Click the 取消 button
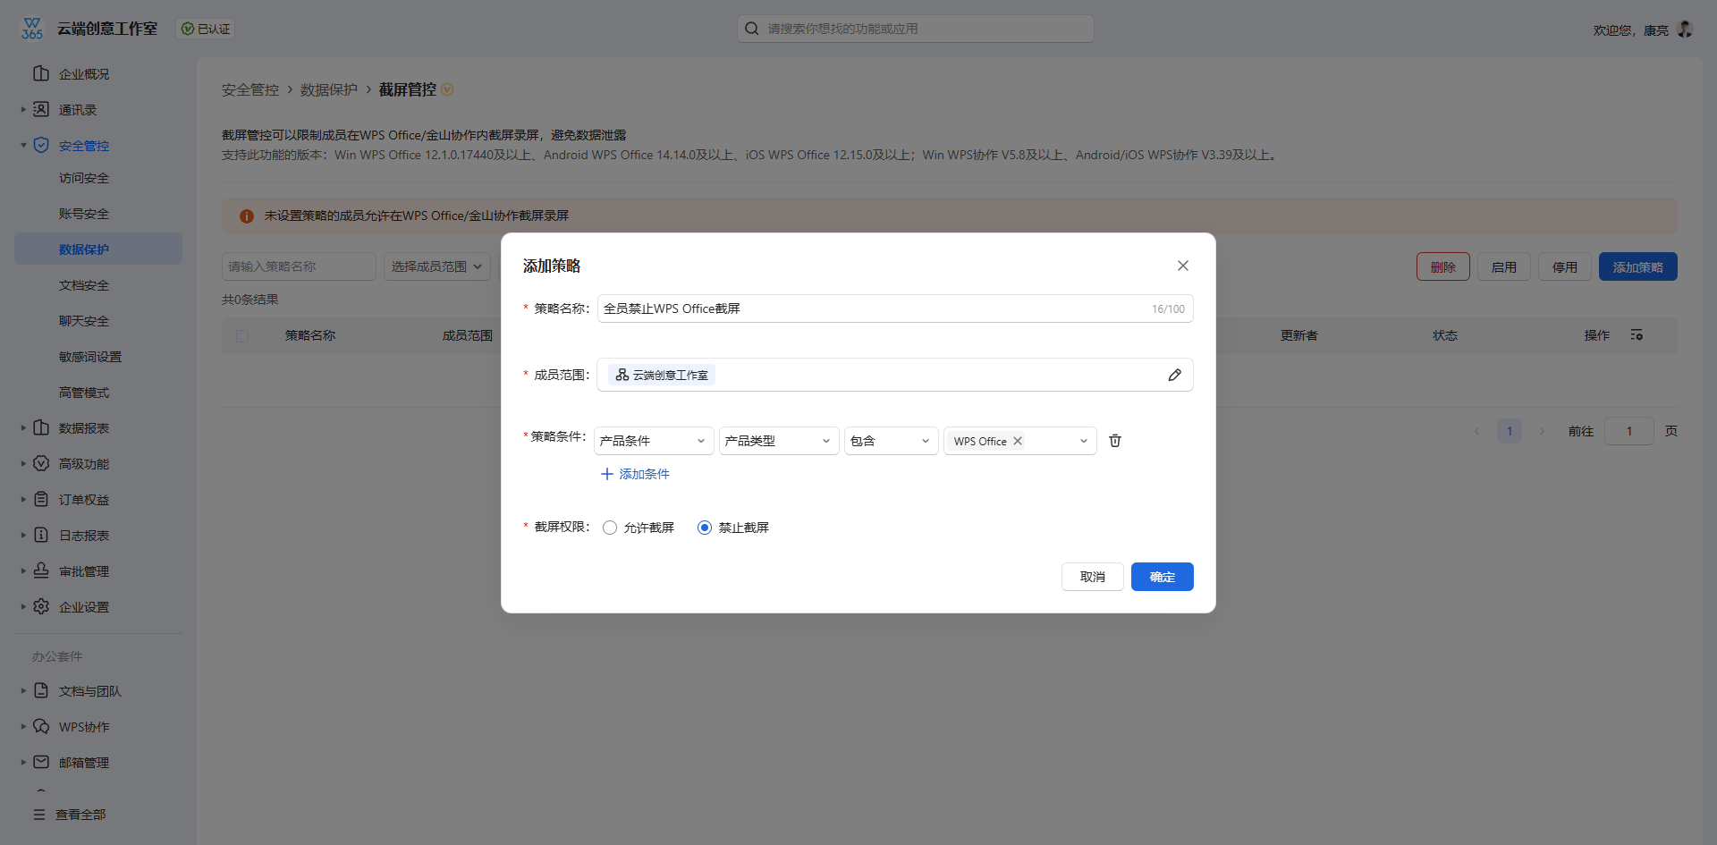 coord(1092,577)
